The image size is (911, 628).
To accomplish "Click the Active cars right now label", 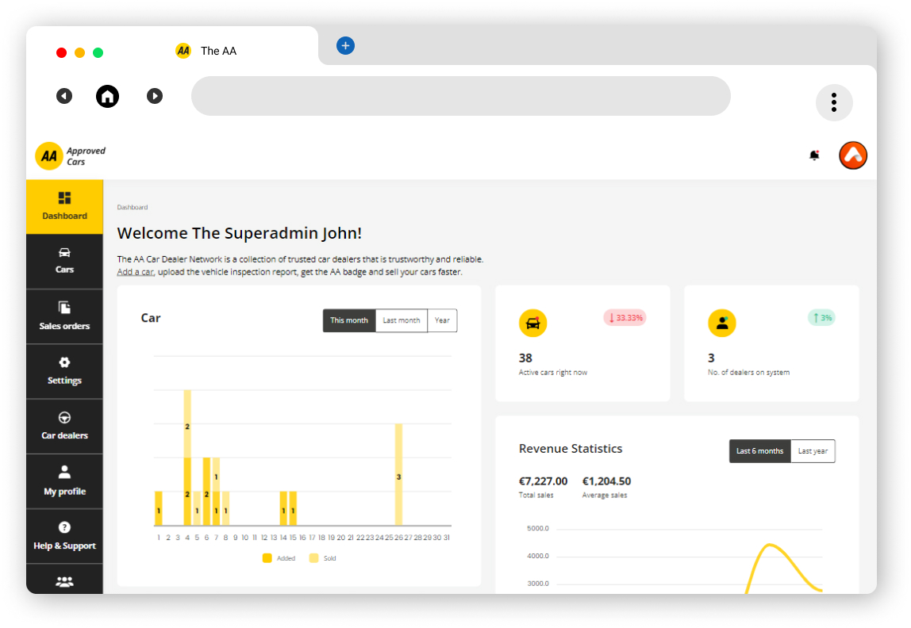I will point(552,373).
